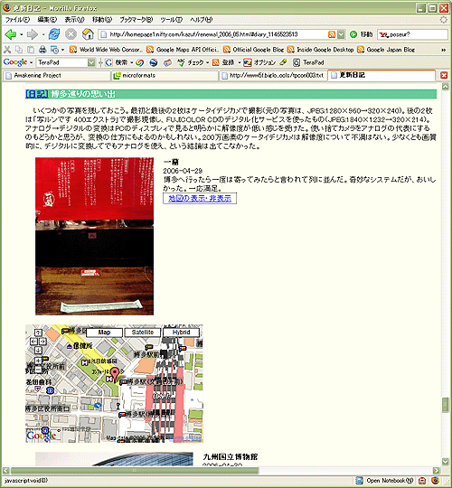
Task: Click the map pan down arrow
Action: coord(38,350)
